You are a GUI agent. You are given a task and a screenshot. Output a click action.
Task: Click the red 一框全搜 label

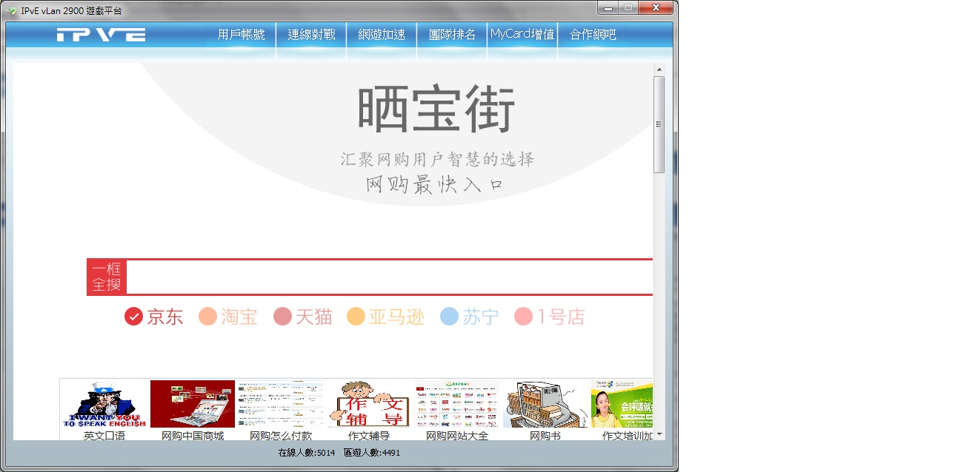click(x=107, y=277)
